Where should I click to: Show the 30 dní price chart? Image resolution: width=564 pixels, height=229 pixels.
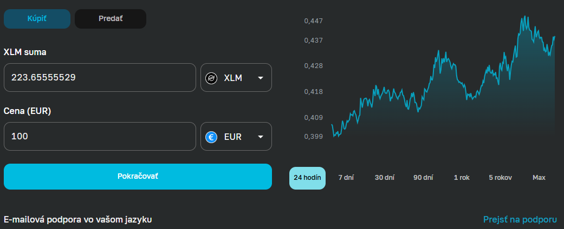pos(385,178)
